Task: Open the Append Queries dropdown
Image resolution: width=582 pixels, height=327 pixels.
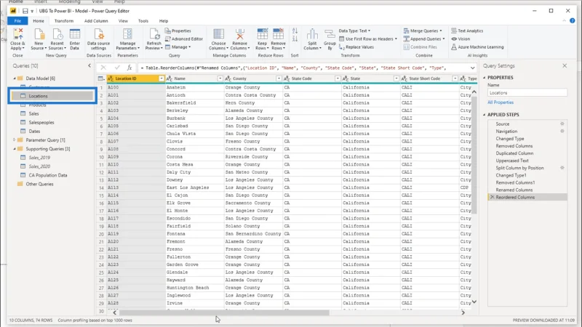Action: point(424,39)
